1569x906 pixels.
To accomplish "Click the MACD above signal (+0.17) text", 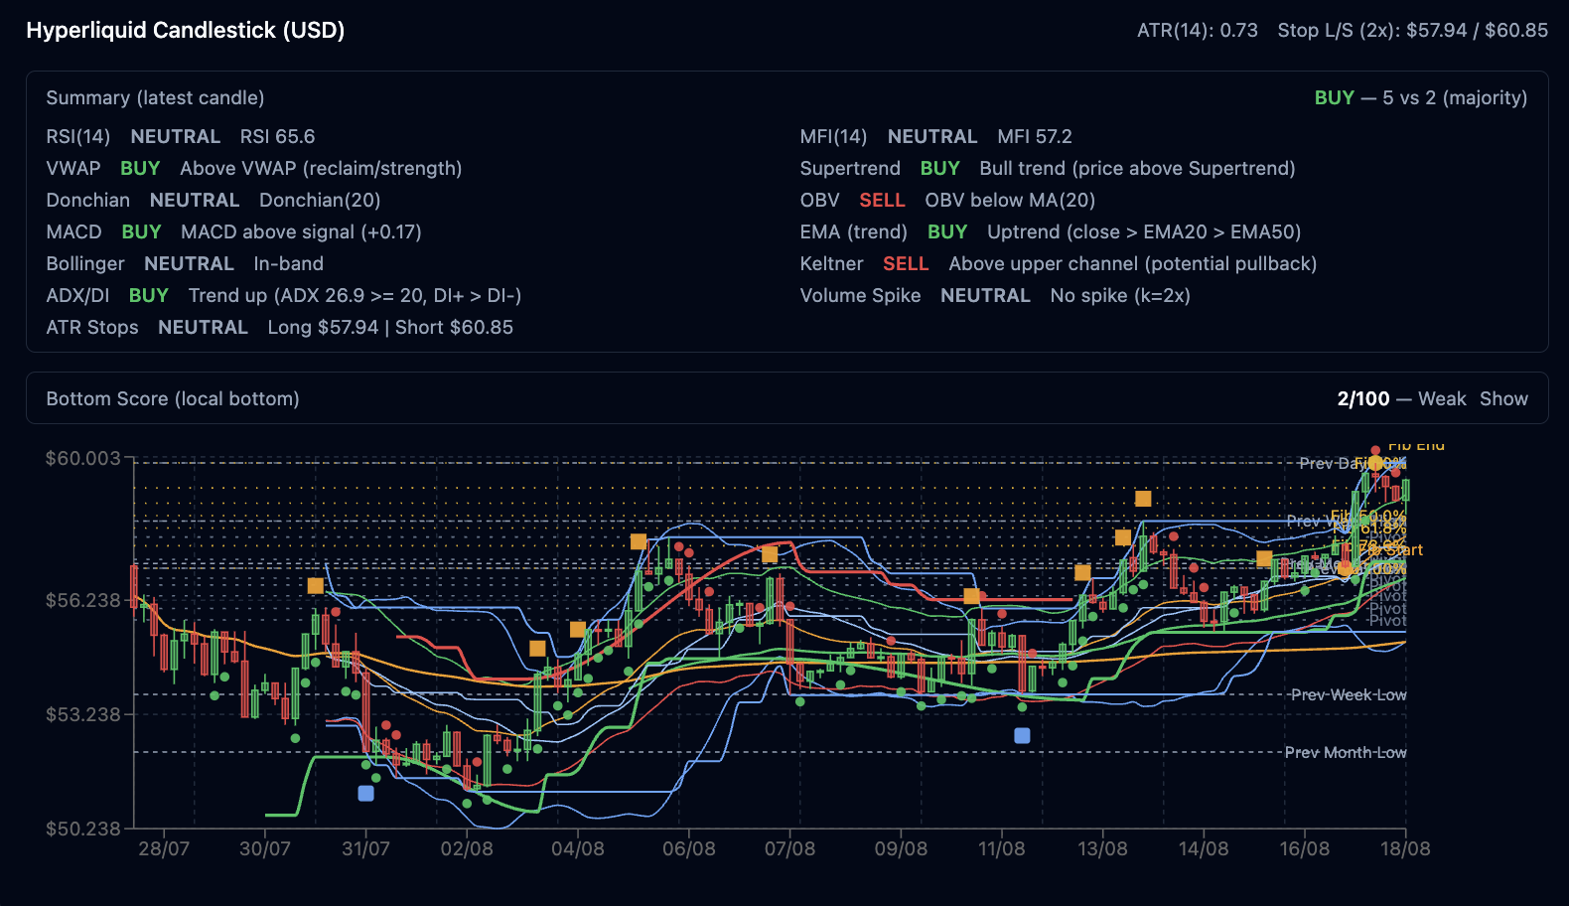I will coord(301,231).
